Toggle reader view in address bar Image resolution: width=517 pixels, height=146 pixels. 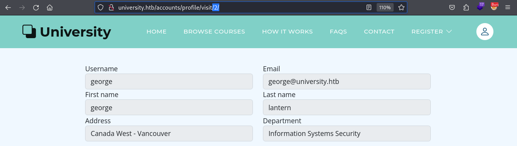click(x=369, y=7)
